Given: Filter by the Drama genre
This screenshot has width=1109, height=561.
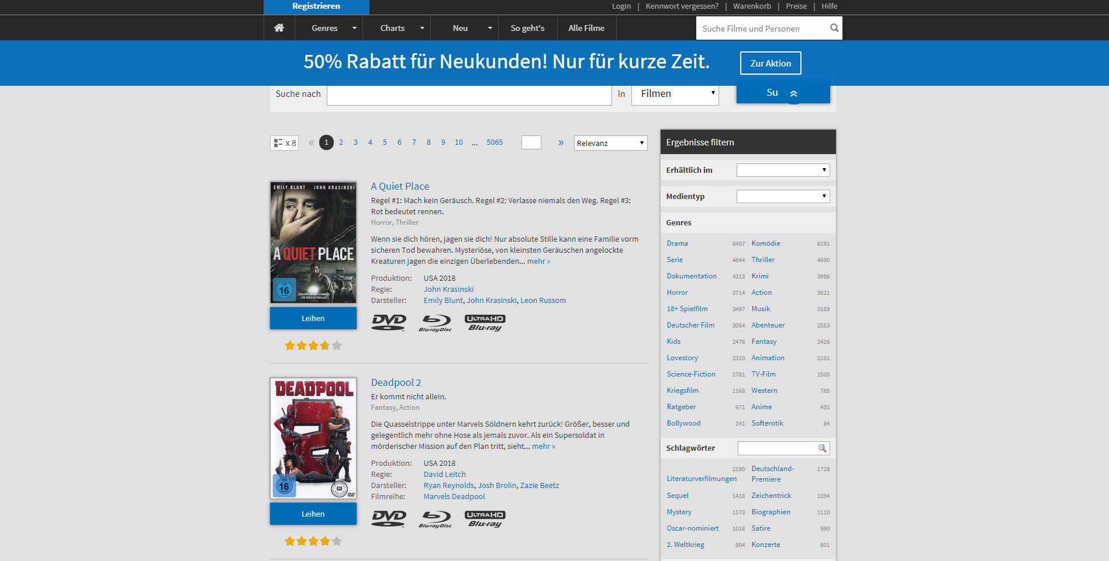Looking at the screenshot, I should [x=678, y=243].
